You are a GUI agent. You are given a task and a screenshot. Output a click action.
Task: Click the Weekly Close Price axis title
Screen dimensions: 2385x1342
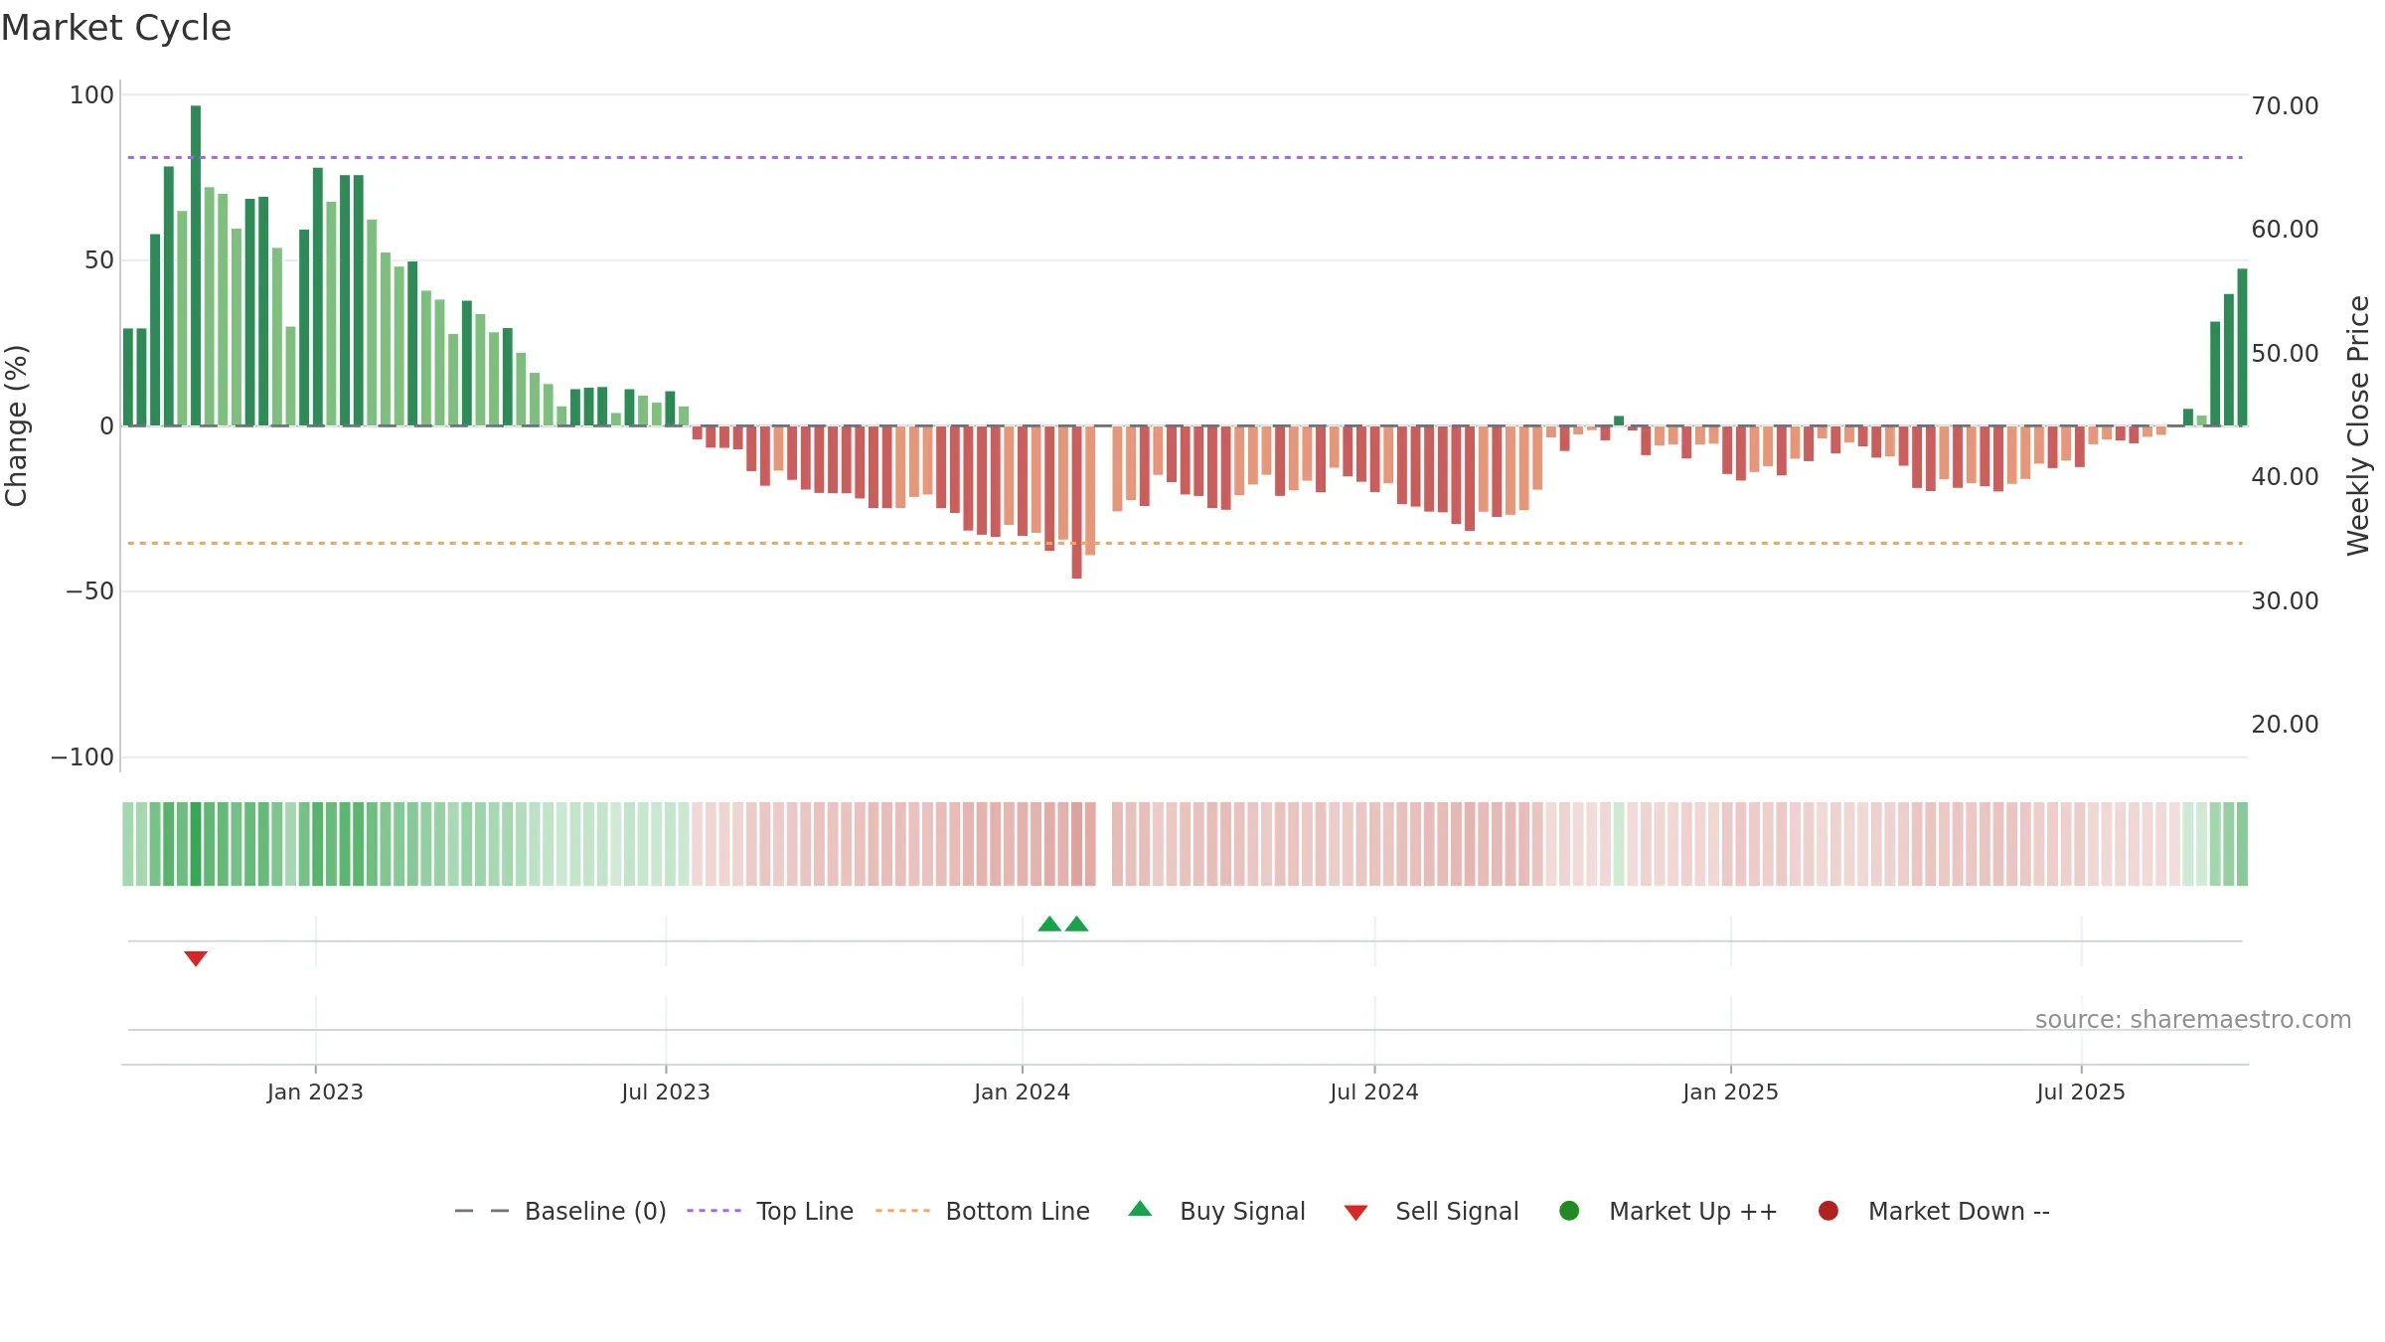(2358, 425)
